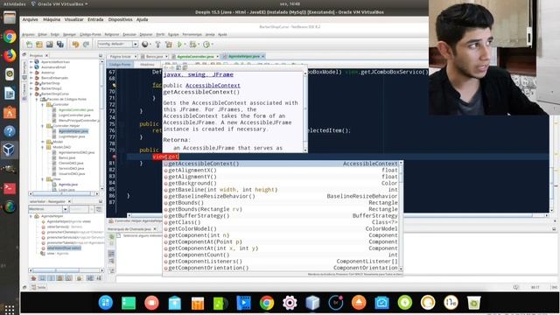Screen dimensions: 560x315
Task: Click the New File toolbar icon in NetBeans
Action: point(29,45)
